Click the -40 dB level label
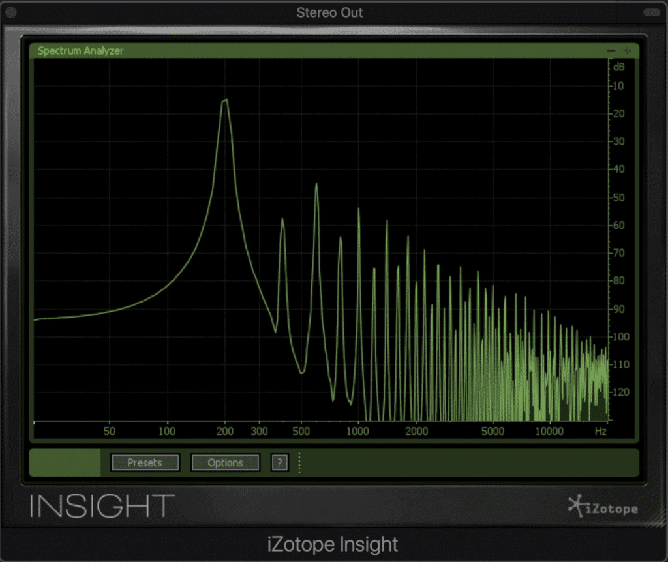This screenshot has height=562, width=668. (618, 169)
